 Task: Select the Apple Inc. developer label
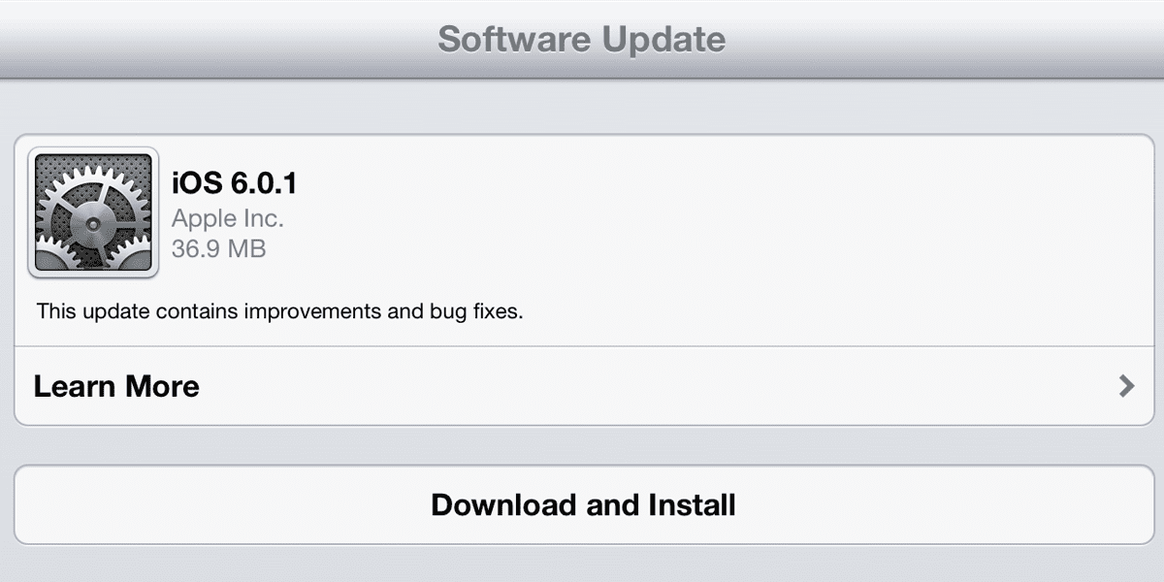coord(228,217)
